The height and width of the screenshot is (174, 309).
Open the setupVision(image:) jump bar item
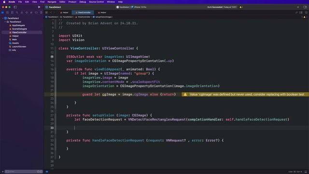(x=102, y=17)
